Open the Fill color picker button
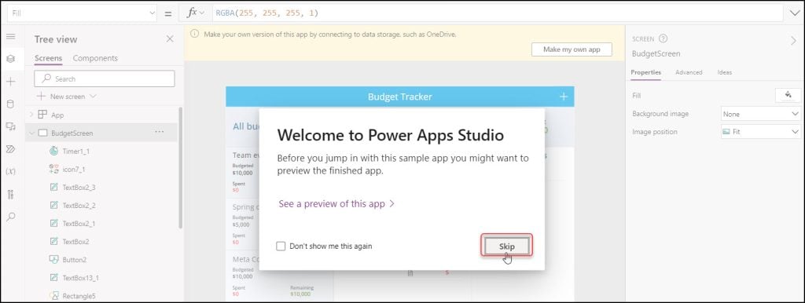Screen dimensions: 805x303 [x=788, y=95]
